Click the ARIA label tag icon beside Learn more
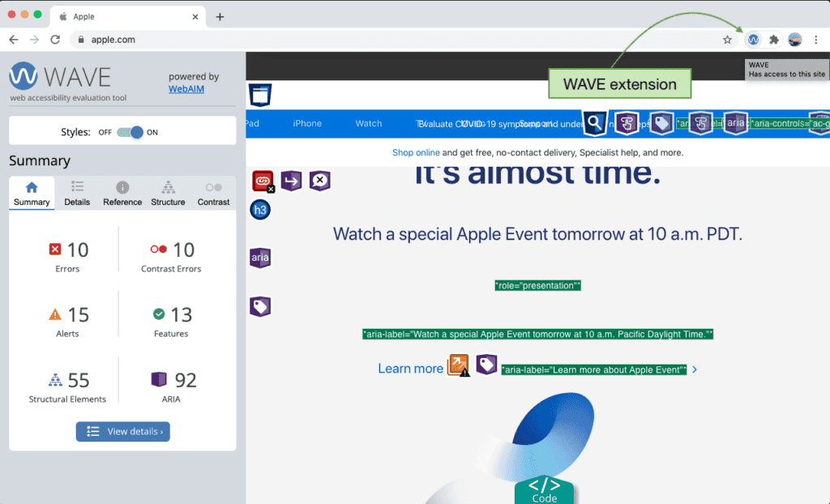 486,365
